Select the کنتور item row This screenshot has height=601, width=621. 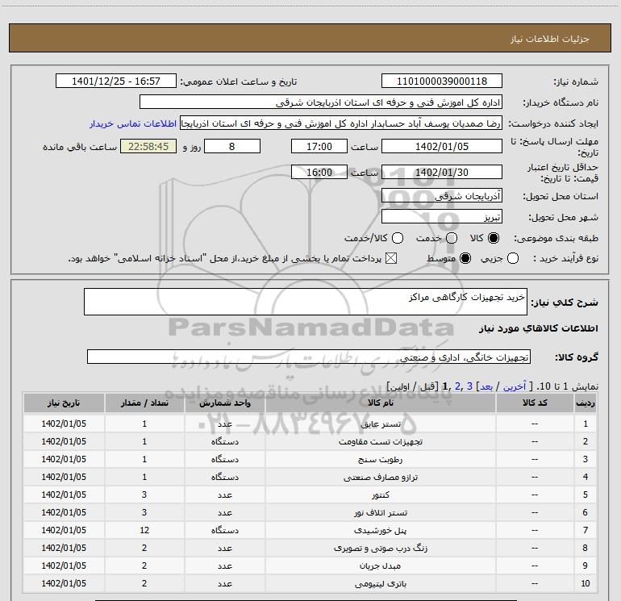click(310, 495)
